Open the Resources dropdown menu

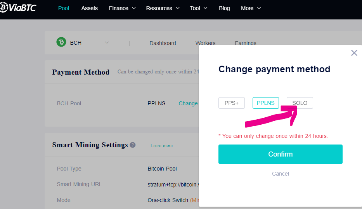[163, 8]
